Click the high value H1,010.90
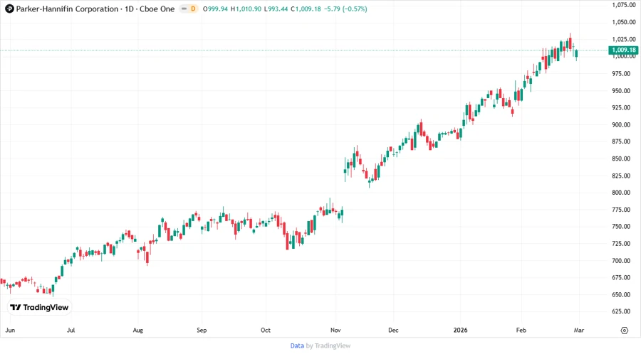 (x=246, y=9)
